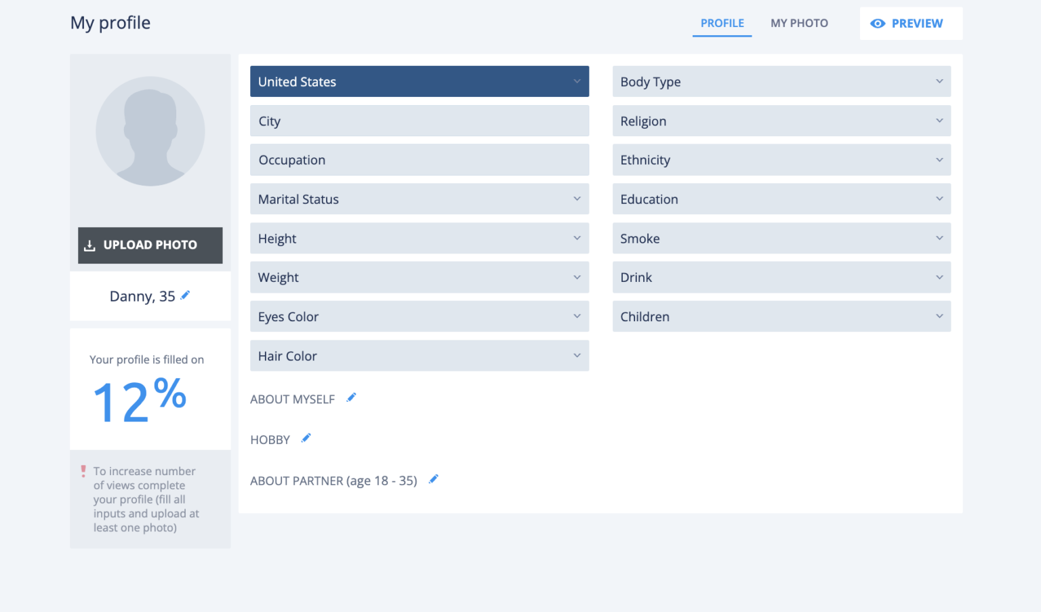Edit the About Myself section pencil icon
The height and width of the screenshot is (612, 1041).
[351, 398]
